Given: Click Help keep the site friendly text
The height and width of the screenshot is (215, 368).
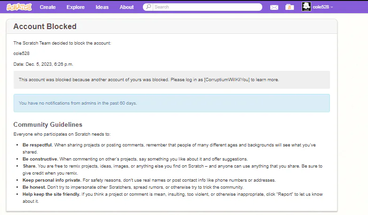Looking at the screenshot, I should (x=51, y=194).
